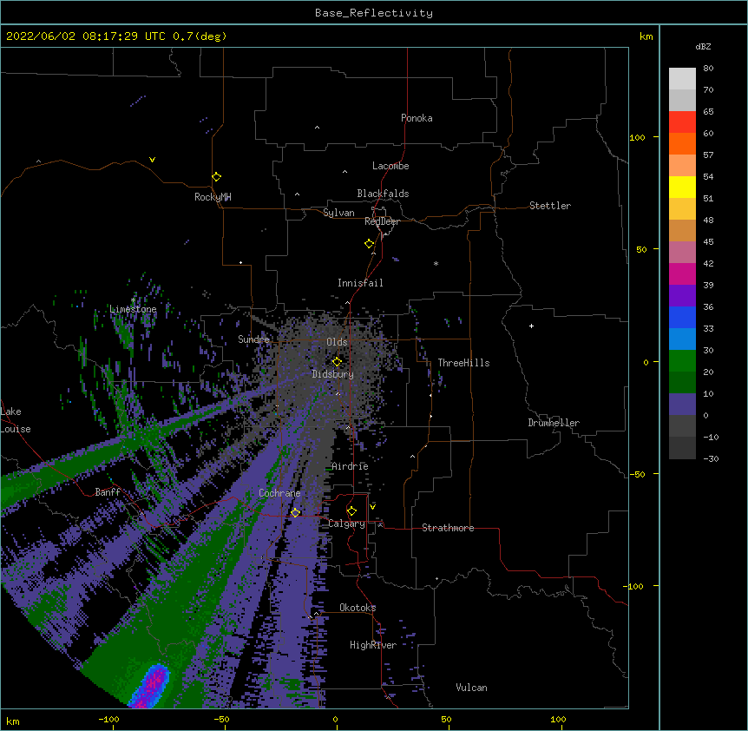Click the Airdrie city label
The width and height of the screenshot is (748, 731).
point(351,466)
